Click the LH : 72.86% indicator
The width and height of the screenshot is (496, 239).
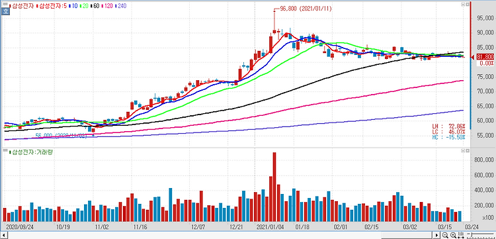tap(449, 126)
